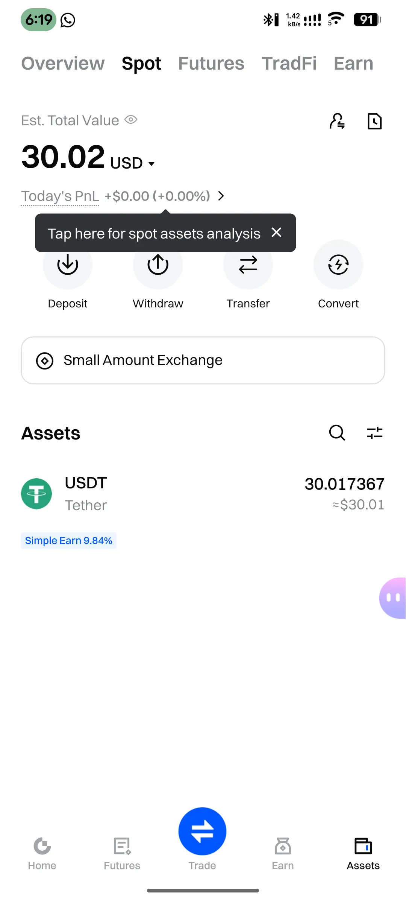Switch to the Overview tab
The height and width of the screenshot is (903, 406).
63,63
